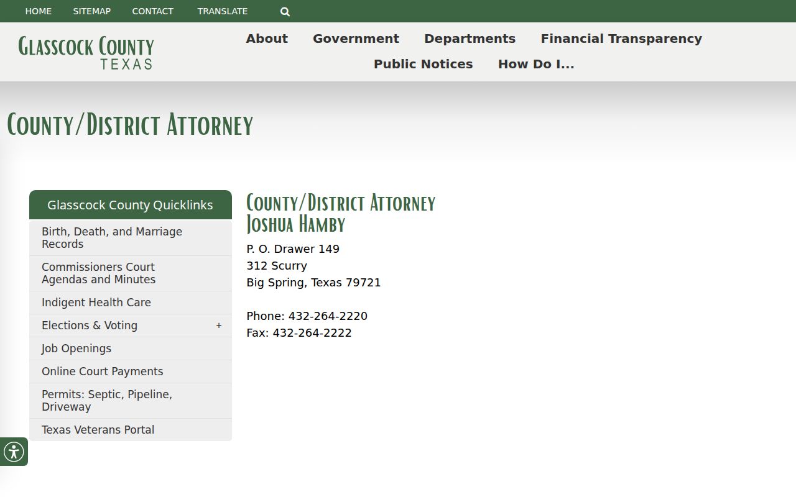
Task: Open the Texas Veterans Portal quicklink
Action: click(131, 430)
